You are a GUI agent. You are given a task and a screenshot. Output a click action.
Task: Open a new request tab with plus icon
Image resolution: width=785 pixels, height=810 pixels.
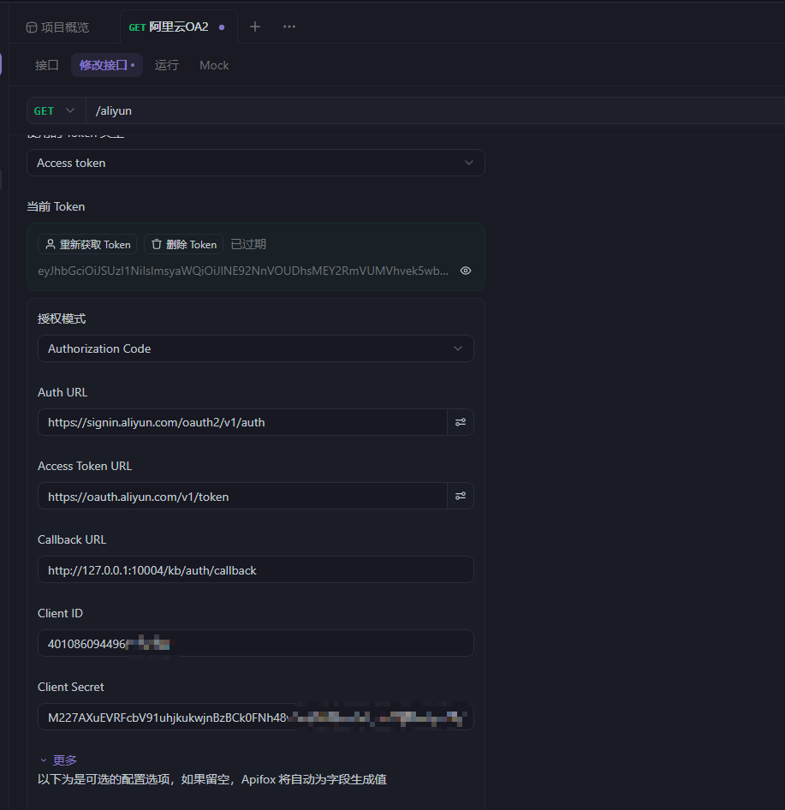click(255, 27)
